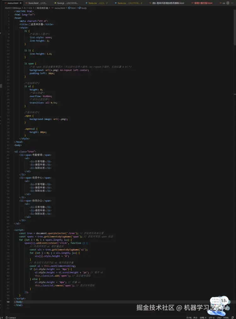Click the 'overflow: hidden;' code line
This screenshot has height=319, width=236.
pos(41,96)
